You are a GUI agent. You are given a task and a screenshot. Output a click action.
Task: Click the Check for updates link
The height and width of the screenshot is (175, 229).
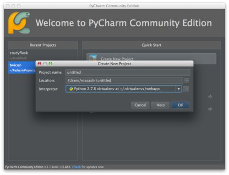point(76,167)
